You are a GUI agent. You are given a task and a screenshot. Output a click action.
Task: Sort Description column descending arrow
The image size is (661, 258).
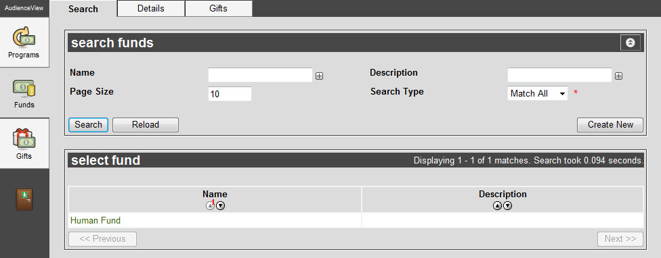(x=508, y=206)
